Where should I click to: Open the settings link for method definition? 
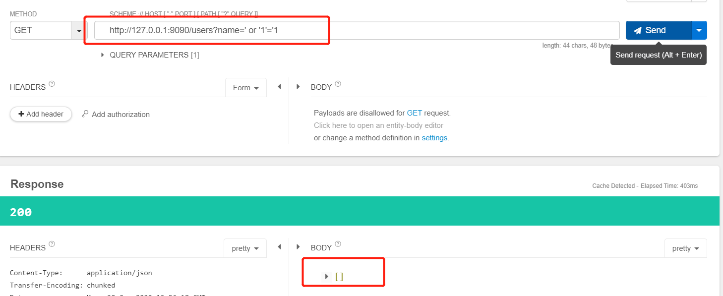434,138
